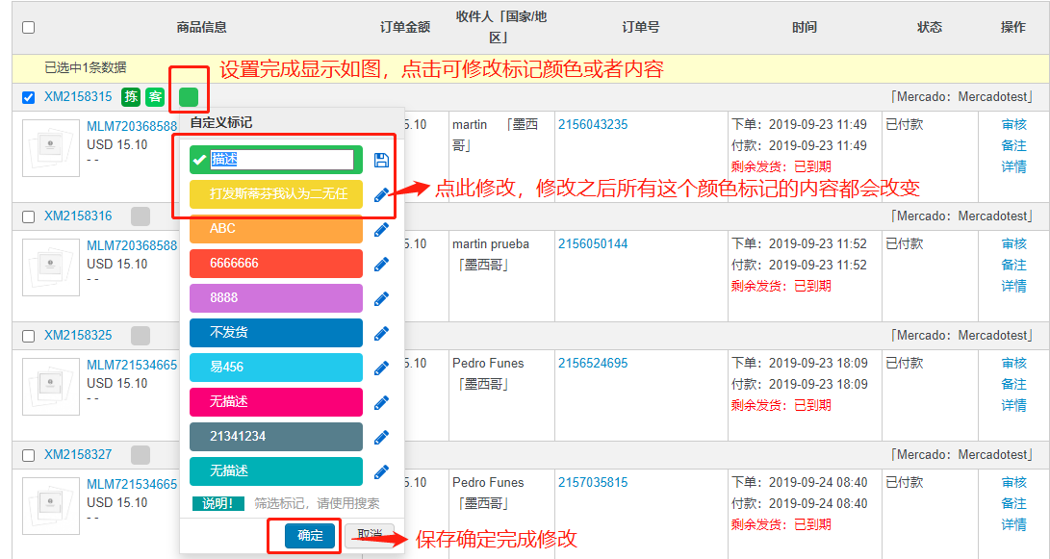This screenshot has width=1050, height=559.
Task: Click 确定 button to confirm the tag
Action: pos(310,536)
